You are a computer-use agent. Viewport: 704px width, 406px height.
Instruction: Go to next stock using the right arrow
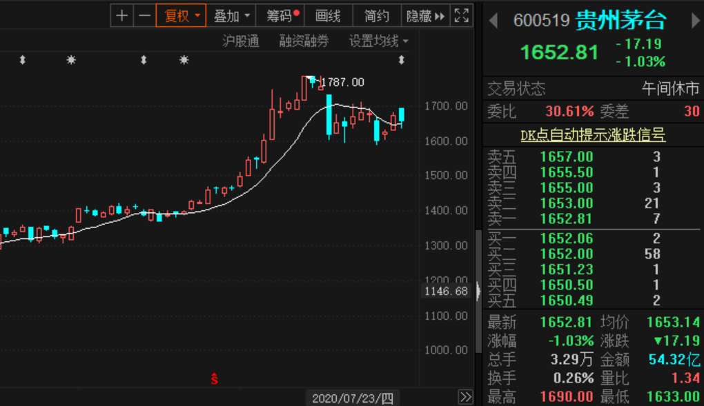coord(696,21)
